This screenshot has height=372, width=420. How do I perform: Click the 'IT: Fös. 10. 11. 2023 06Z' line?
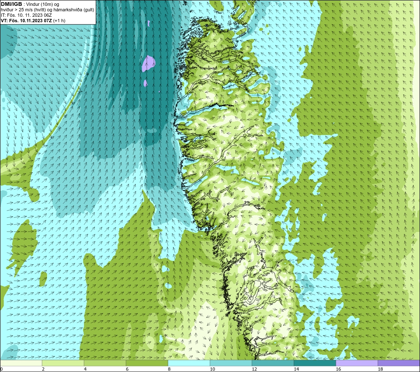26,15
